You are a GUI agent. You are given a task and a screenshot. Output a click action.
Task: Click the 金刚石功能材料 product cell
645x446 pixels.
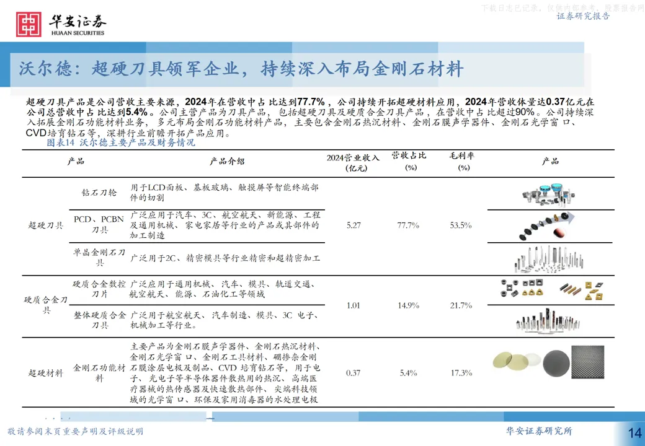click(99, 373)
